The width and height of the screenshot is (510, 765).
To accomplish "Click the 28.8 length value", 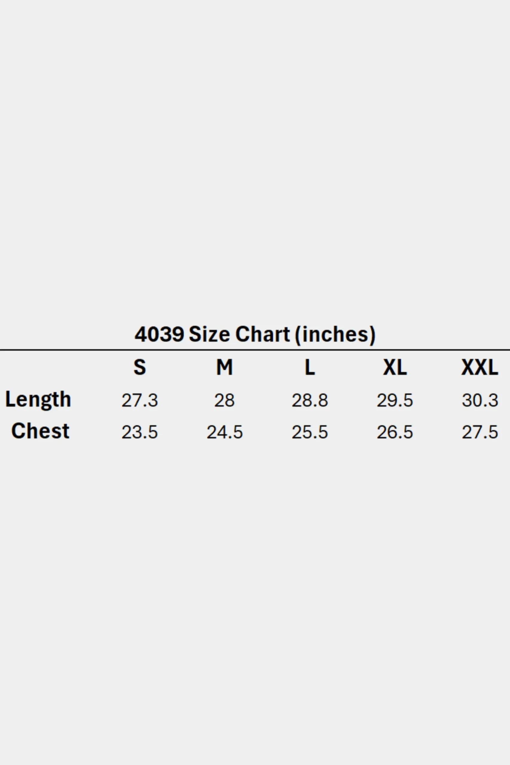I will 310,400.
